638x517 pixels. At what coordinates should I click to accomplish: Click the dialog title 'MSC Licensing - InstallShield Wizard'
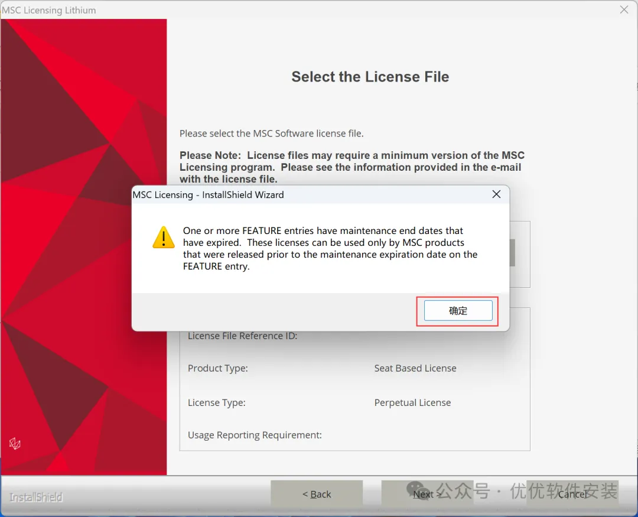pyautogui.click(x=208, y=194)
